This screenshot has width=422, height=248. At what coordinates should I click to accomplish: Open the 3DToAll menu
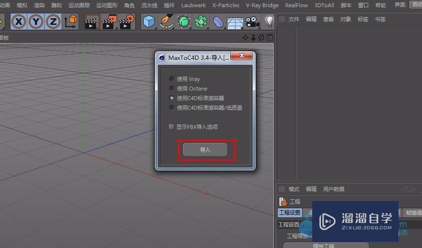324,5
